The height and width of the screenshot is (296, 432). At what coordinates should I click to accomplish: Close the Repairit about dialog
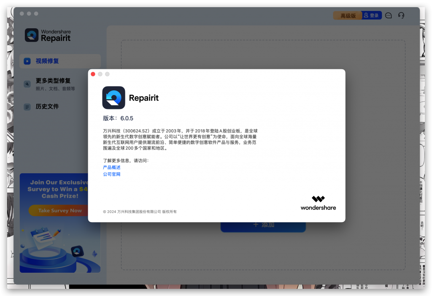(x=93, y=74)
